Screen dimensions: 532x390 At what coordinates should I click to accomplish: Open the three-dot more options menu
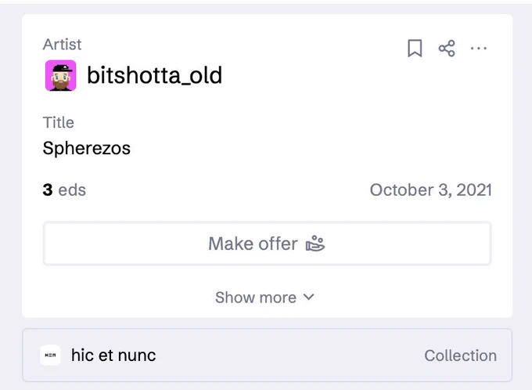(478, 49)
